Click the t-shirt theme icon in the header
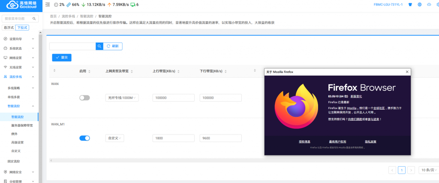The image size is (439, 183). pyautogui.click(x=410, y=4)
